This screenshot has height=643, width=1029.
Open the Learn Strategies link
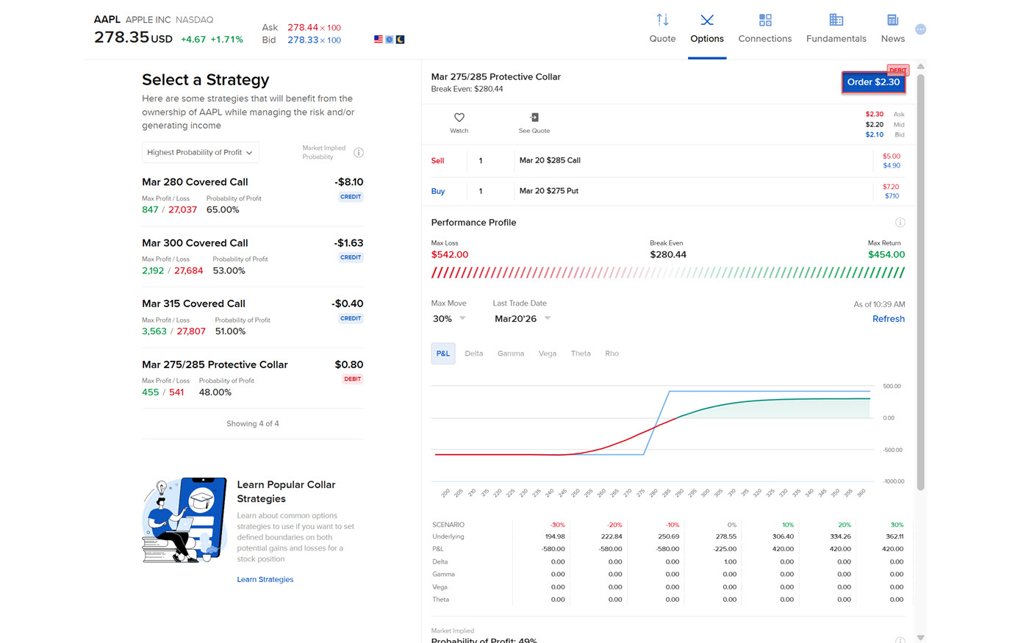265,579
